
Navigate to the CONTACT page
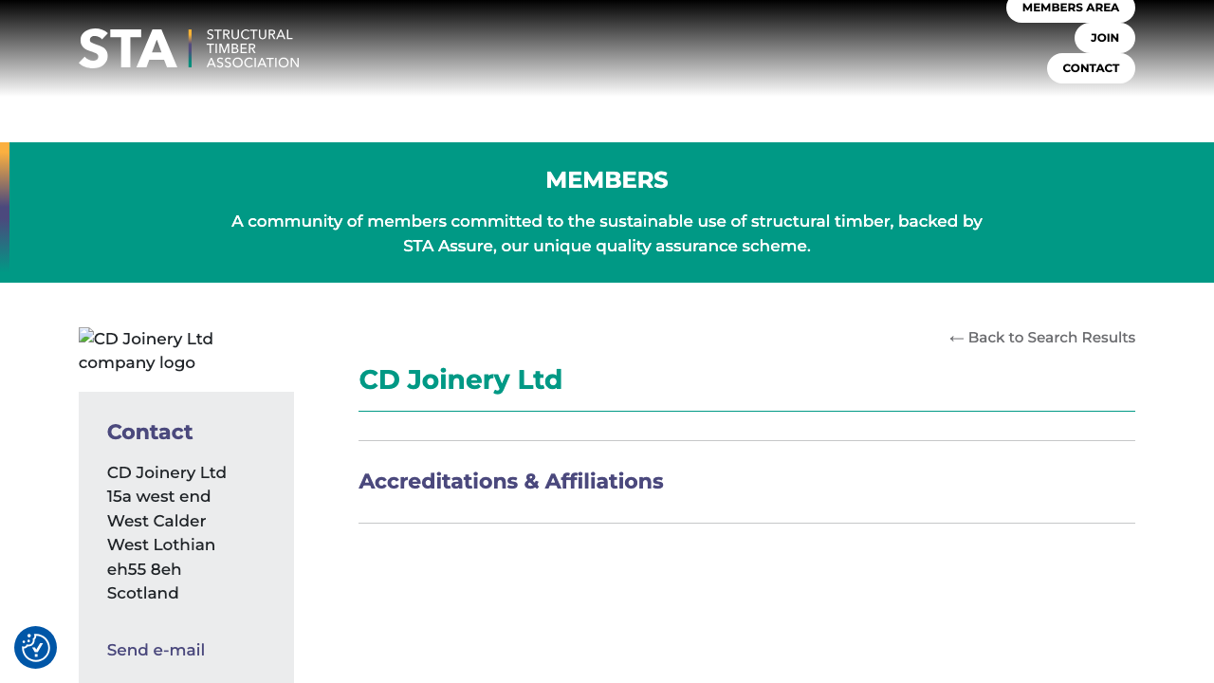[x=1090, y=67]
